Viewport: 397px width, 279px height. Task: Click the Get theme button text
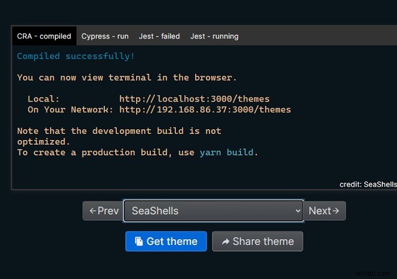pyautogui.click(x=172, y=241)
